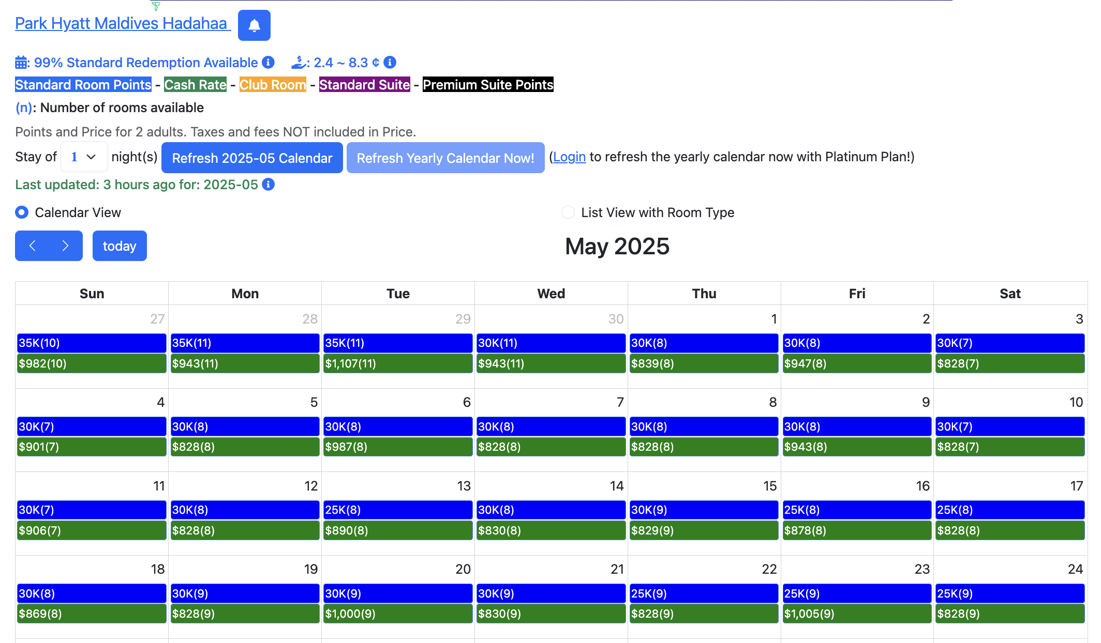Click Premium Suite Points black legend label
1101x643 pixels.
coord(488,85)
